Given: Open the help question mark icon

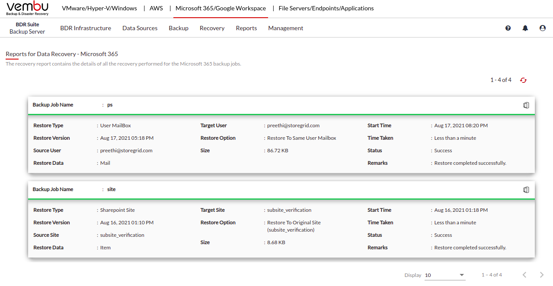Looking at the screenshot, I should click(508, 28).
